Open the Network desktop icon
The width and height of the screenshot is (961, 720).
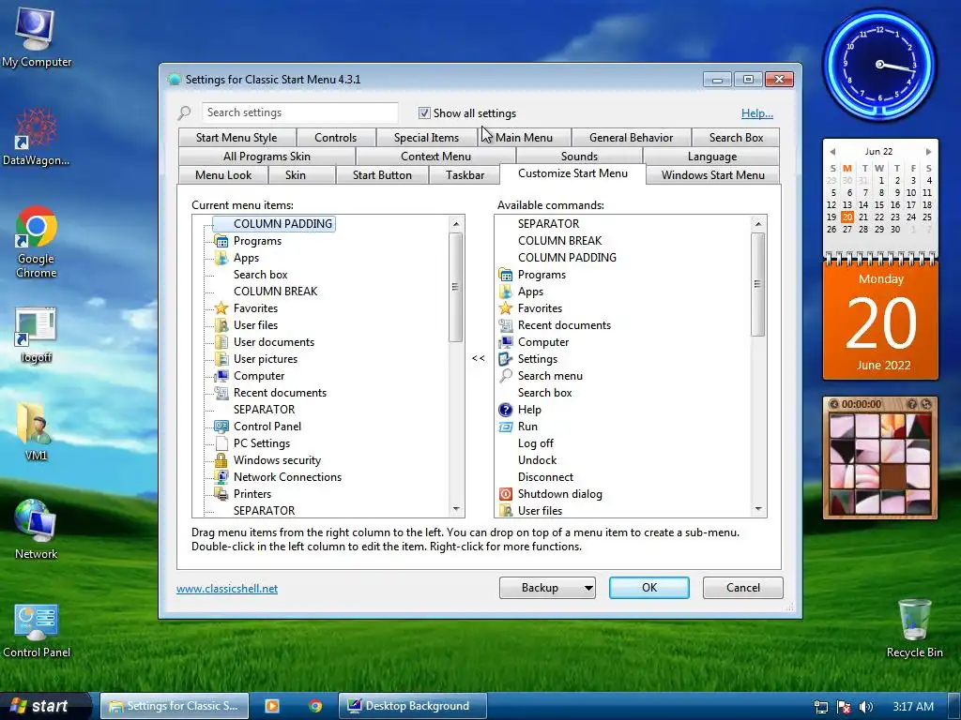[37, 530]
